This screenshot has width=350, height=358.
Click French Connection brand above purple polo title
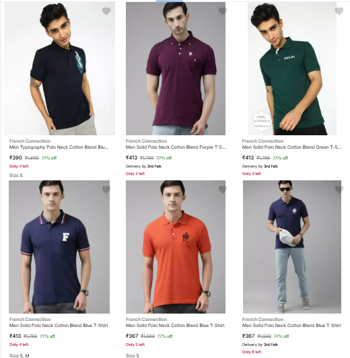point(146,141)
